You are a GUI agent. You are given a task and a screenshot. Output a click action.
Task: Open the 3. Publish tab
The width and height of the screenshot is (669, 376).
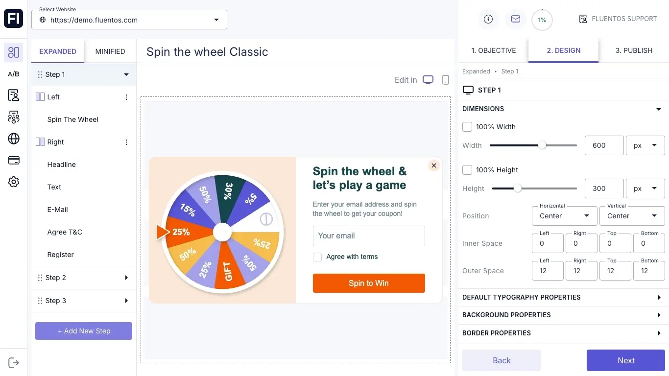click(634, 50)
